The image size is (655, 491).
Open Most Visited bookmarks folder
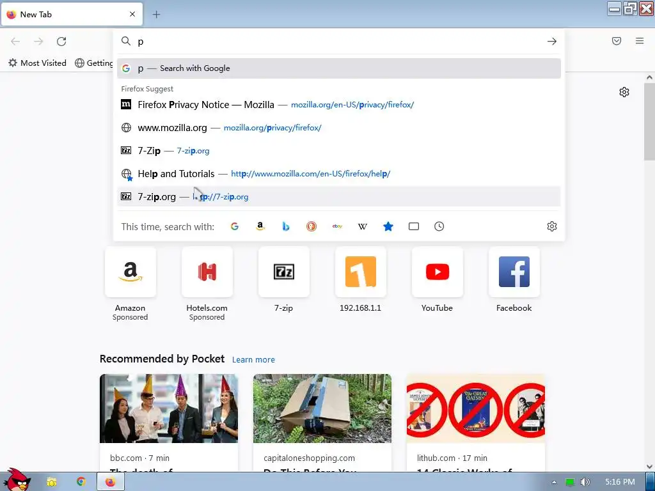[x=37, y=63]
